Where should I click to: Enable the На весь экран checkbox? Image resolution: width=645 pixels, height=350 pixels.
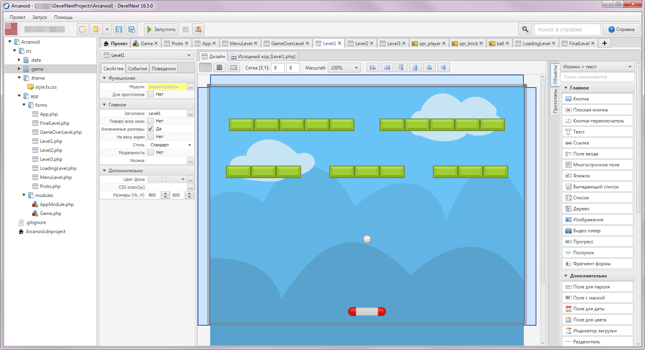[x=151, y=137]
